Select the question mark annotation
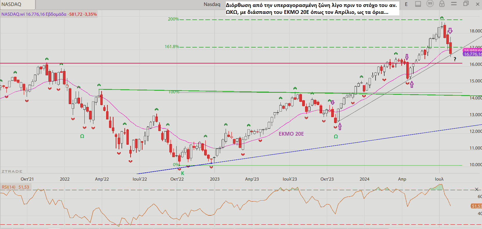Viewport: 482px width, 229px height. (x=455, y=59)
